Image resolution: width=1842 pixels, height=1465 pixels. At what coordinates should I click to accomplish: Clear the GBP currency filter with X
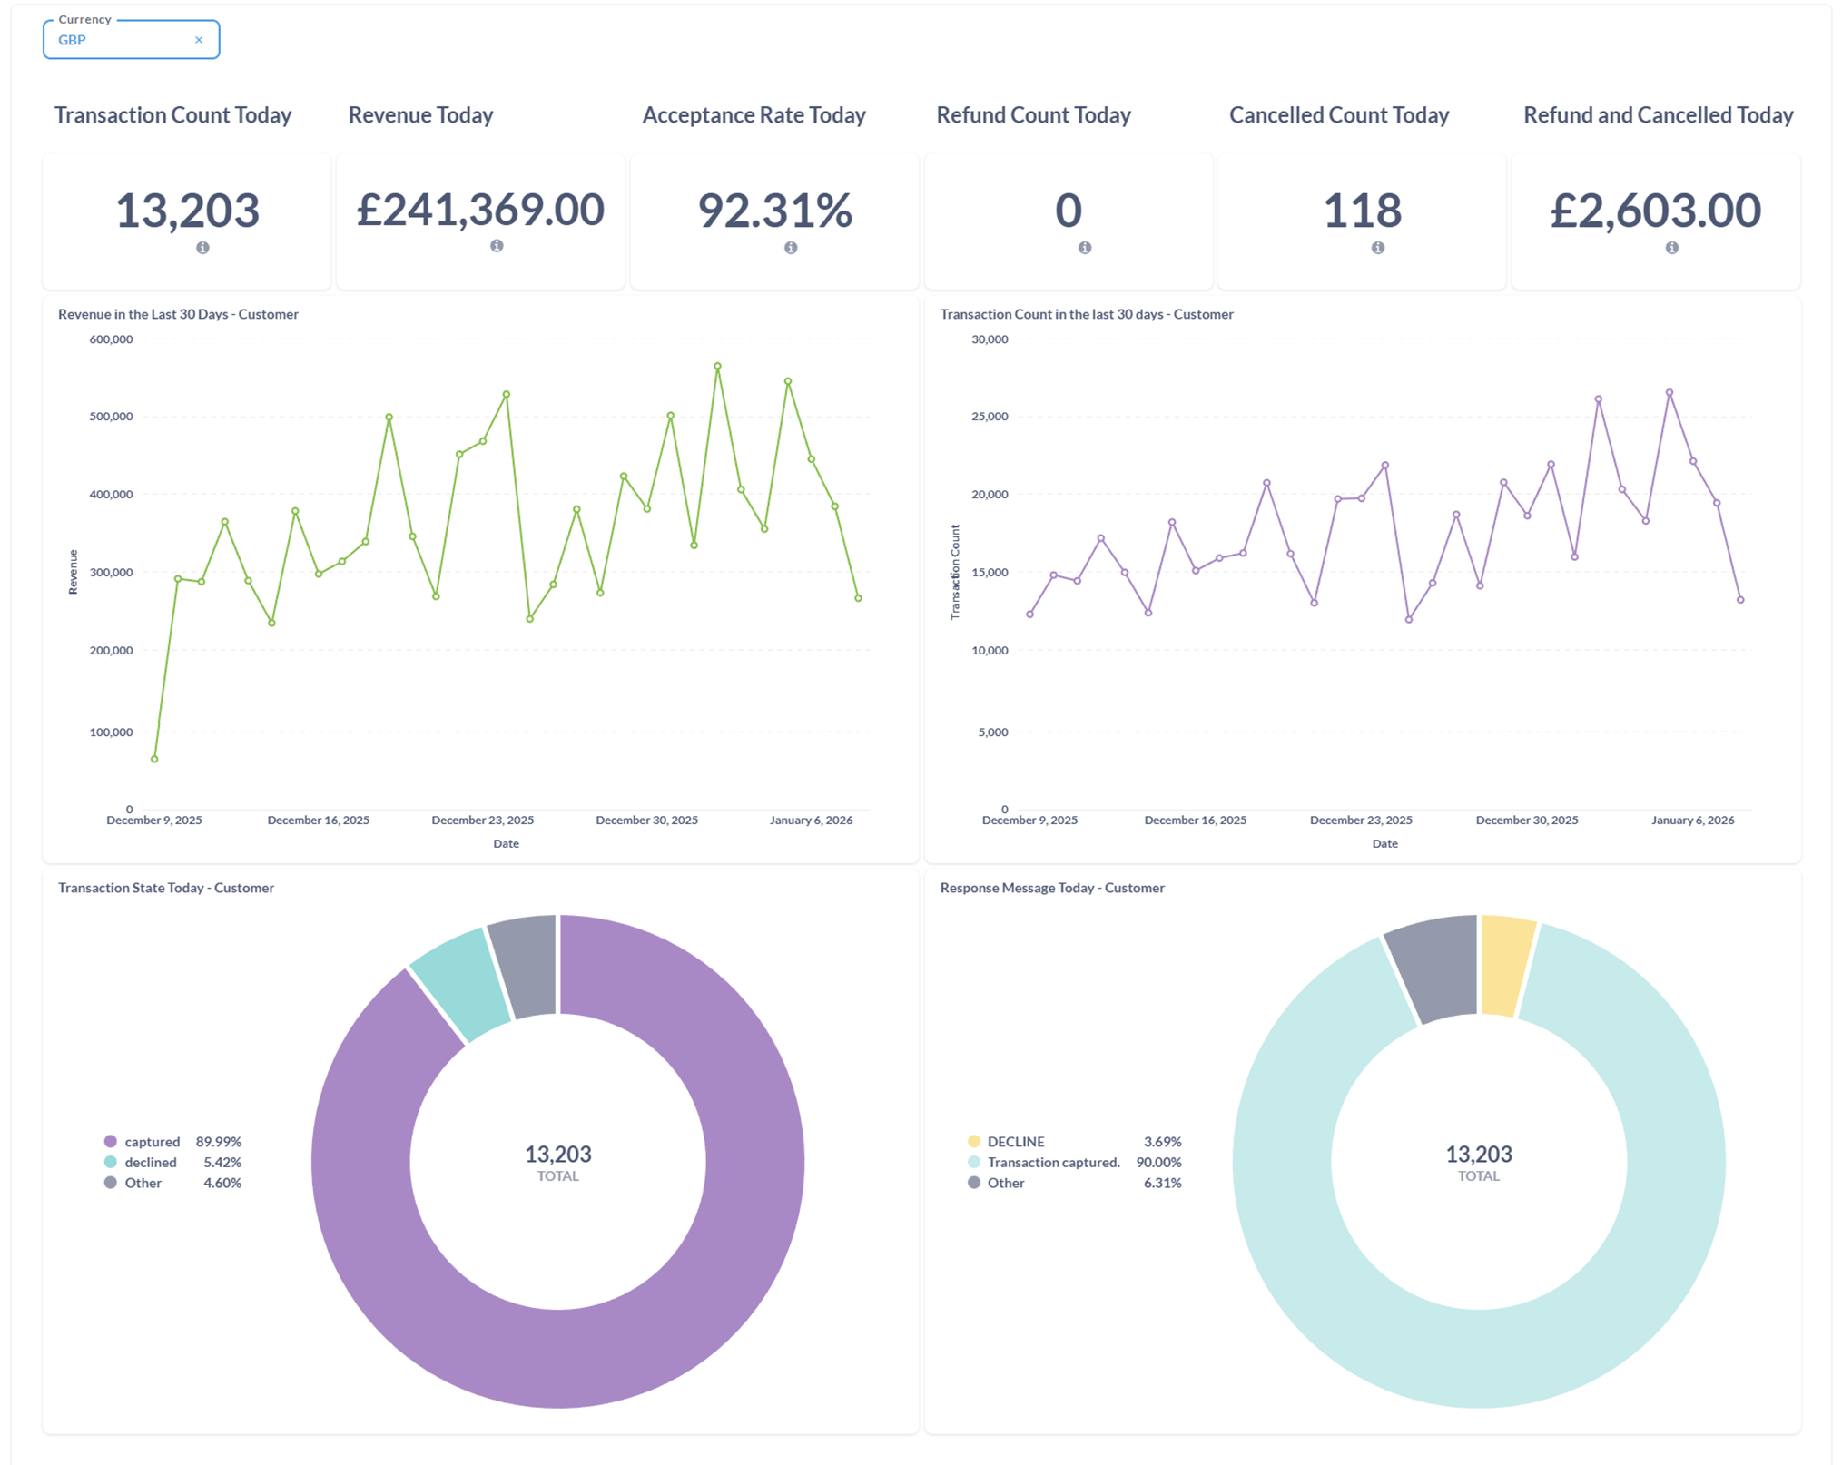pyautogui.click(x=199, y=40)
